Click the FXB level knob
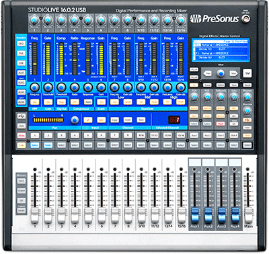This screenshot has width=269, height=254. click(x=207, y=97)
